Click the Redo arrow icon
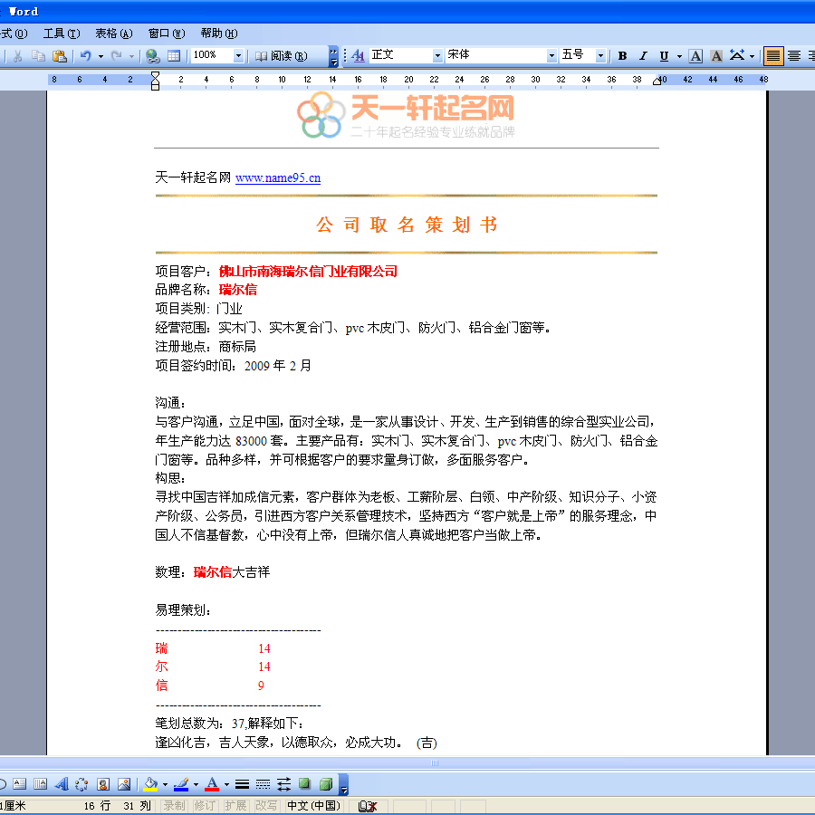Viewport: 815px width, 815px height. 117,55
